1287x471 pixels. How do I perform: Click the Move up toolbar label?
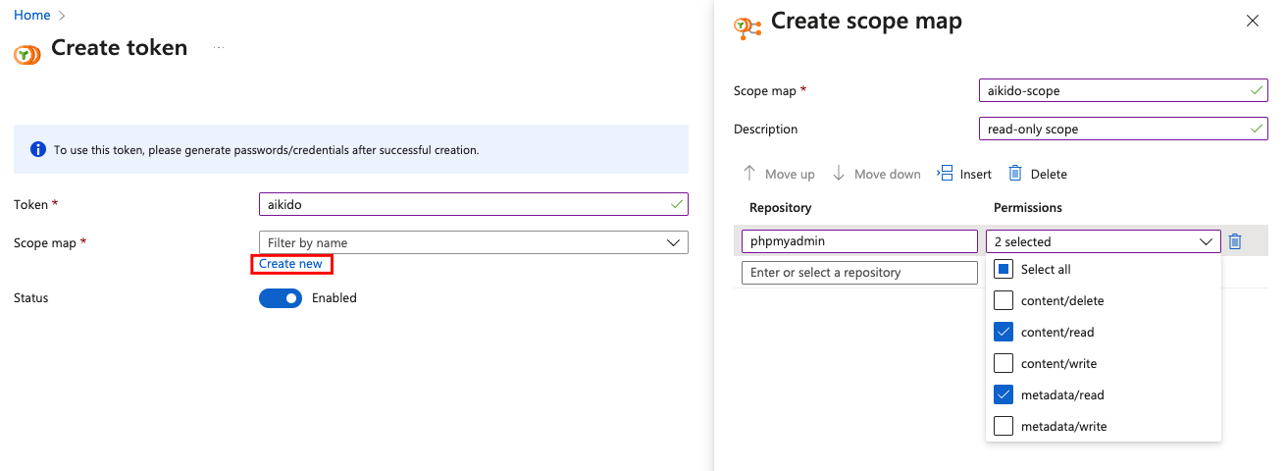[790, 174]
